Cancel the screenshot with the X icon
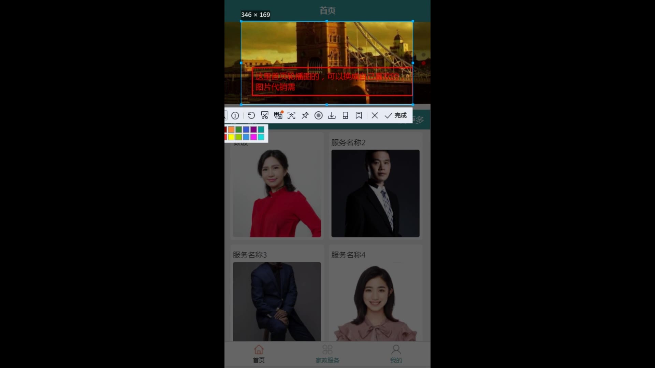The image size is (655, 368). pyautogui.click(x=375, y=116)
